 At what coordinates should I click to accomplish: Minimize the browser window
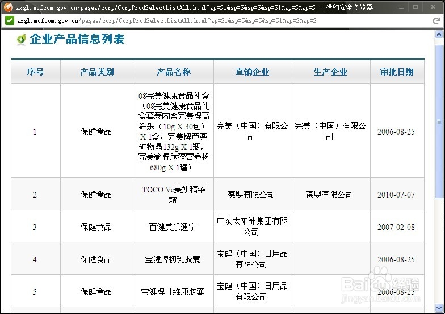tap(401, 7)
